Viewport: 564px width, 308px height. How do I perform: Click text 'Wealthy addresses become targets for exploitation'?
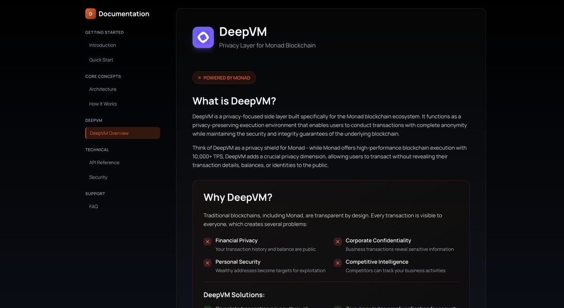270,270
